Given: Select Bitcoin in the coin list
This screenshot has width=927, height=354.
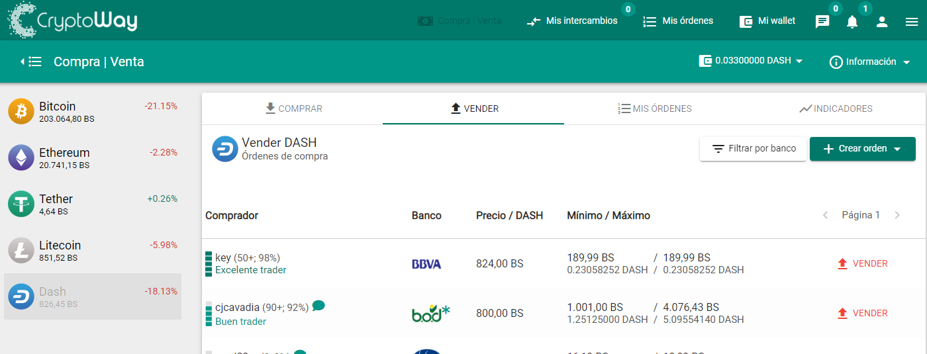Looking at the screenshot, I should click(93, 111).
